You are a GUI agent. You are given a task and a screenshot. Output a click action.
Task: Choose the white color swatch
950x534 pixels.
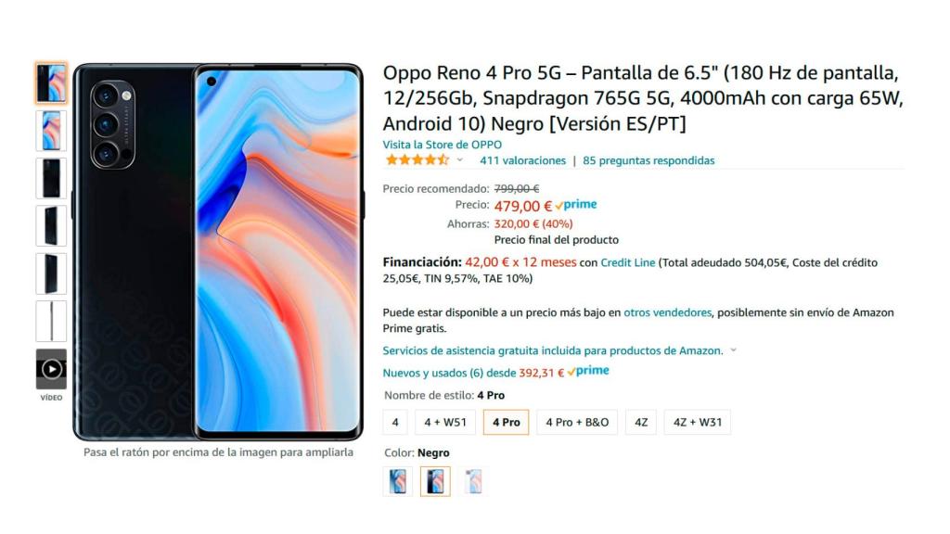(x=473, y=481)
